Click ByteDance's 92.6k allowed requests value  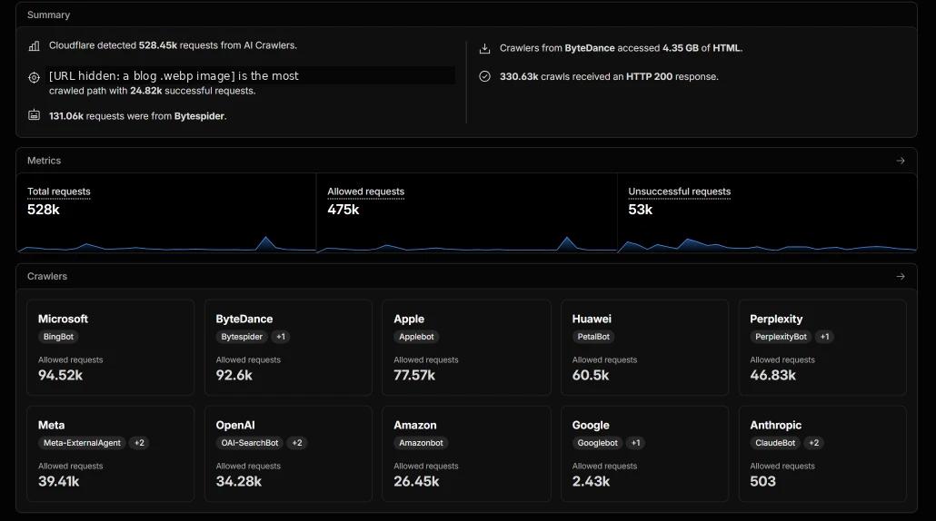pyautogui.click(x=234, y=376)
